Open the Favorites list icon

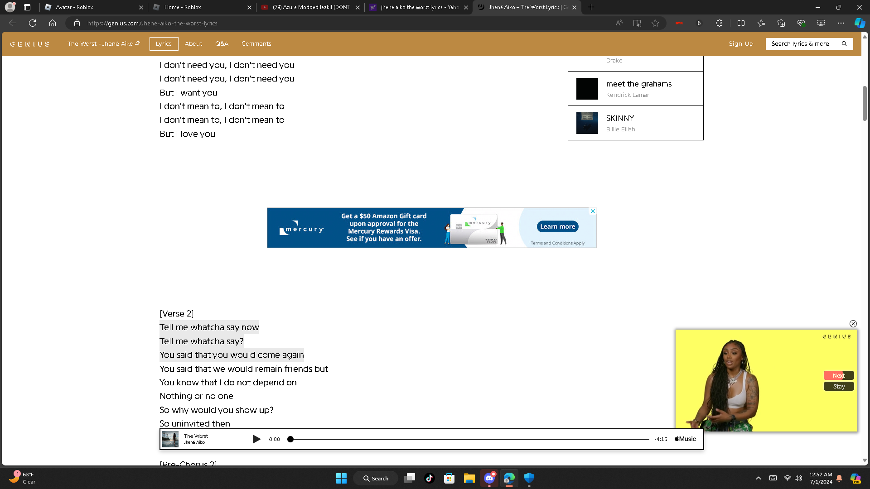tap(761, 23)
